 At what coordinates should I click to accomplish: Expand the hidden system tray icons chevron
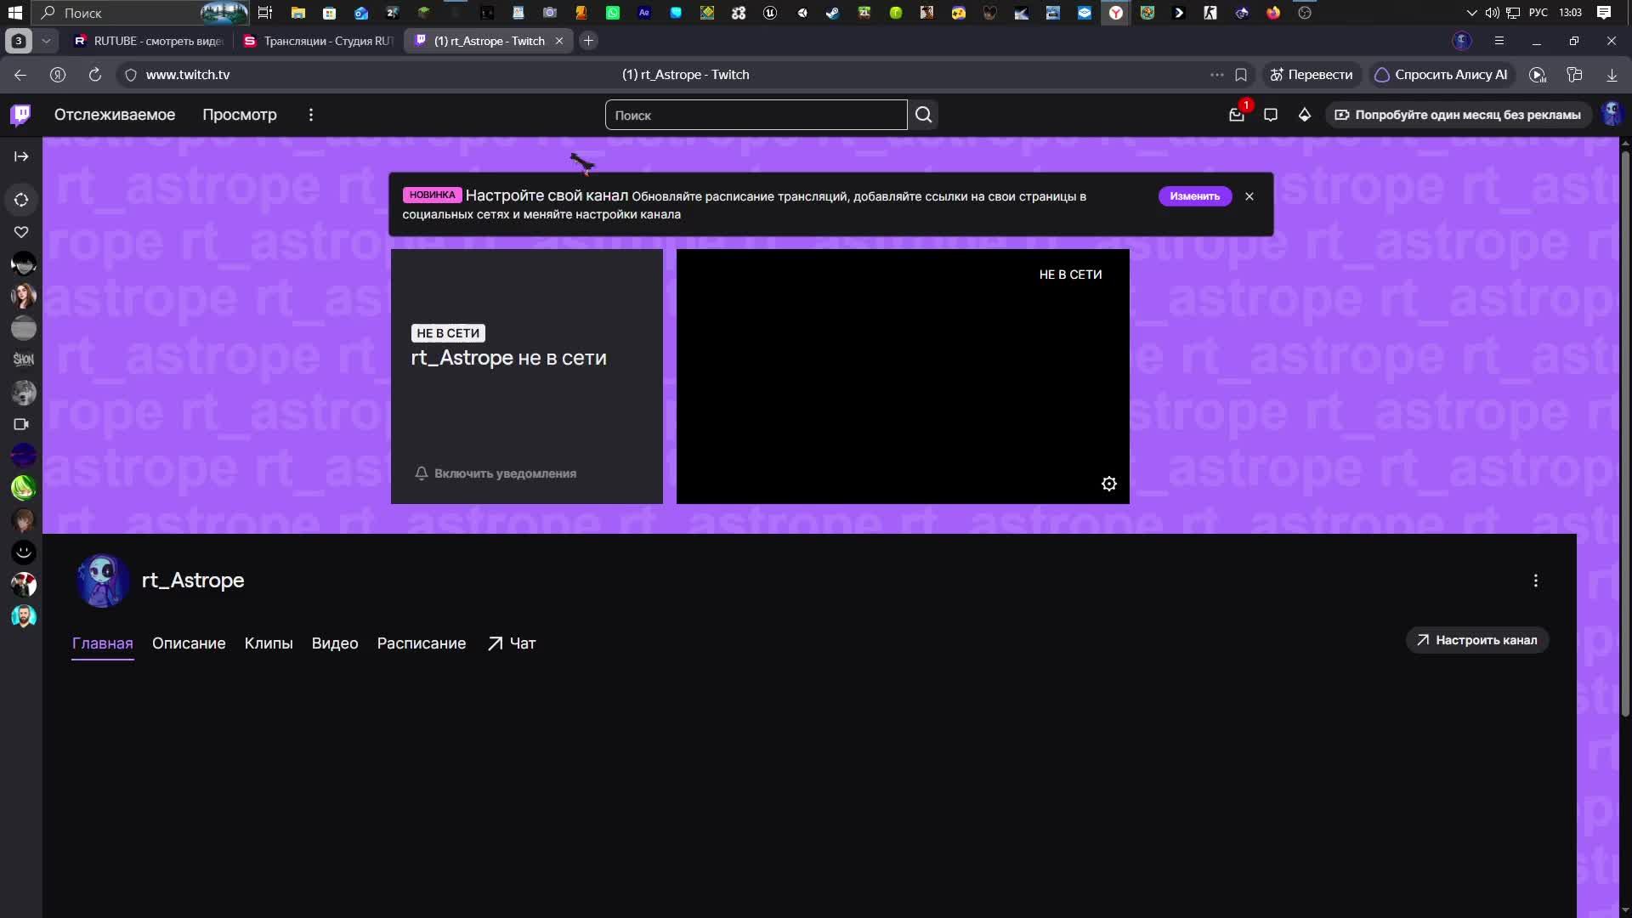(1472, 13)
